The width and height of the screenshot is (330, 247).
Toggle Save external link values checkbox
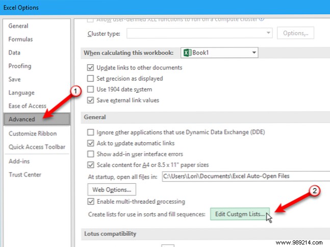[x=90, y=100]
